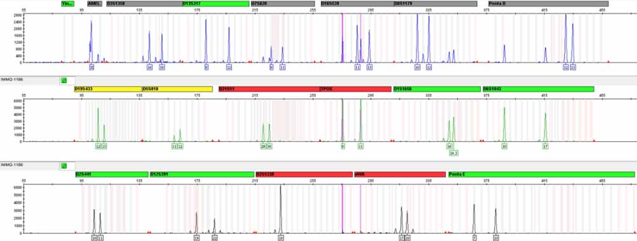Select the red D21S11 marker header
Image resolution: width=637 pixels, height=241 pixels.
click(269, 89)
